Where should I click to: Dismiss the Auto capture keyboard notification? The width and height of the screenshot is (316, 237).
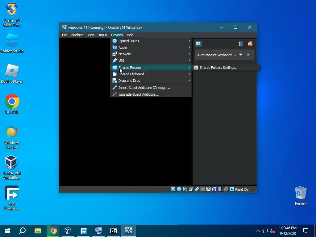[x=248, y=55]
